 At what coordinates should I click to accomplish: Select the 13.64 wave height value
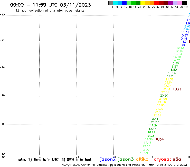click(x=178, y=54)
